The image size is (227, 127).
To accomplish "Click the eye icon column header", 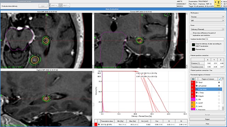I will pos(193,79).
